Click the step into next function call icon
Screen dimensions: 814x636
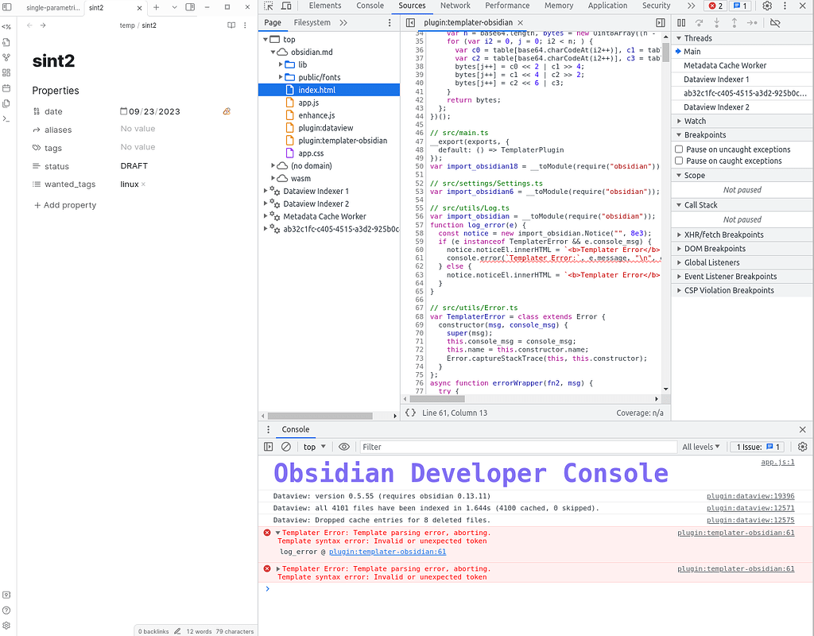(716, 22)
